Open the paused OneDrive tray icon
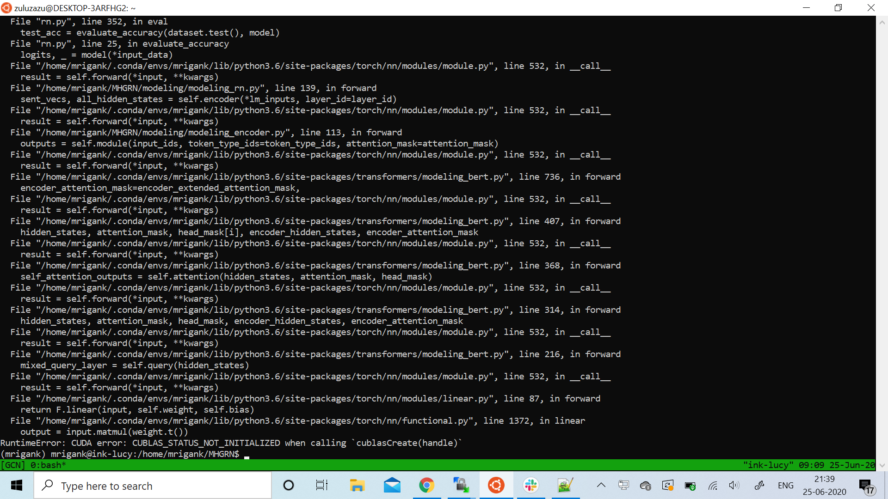This screenshot has width=888, height=499. [646, 486]
